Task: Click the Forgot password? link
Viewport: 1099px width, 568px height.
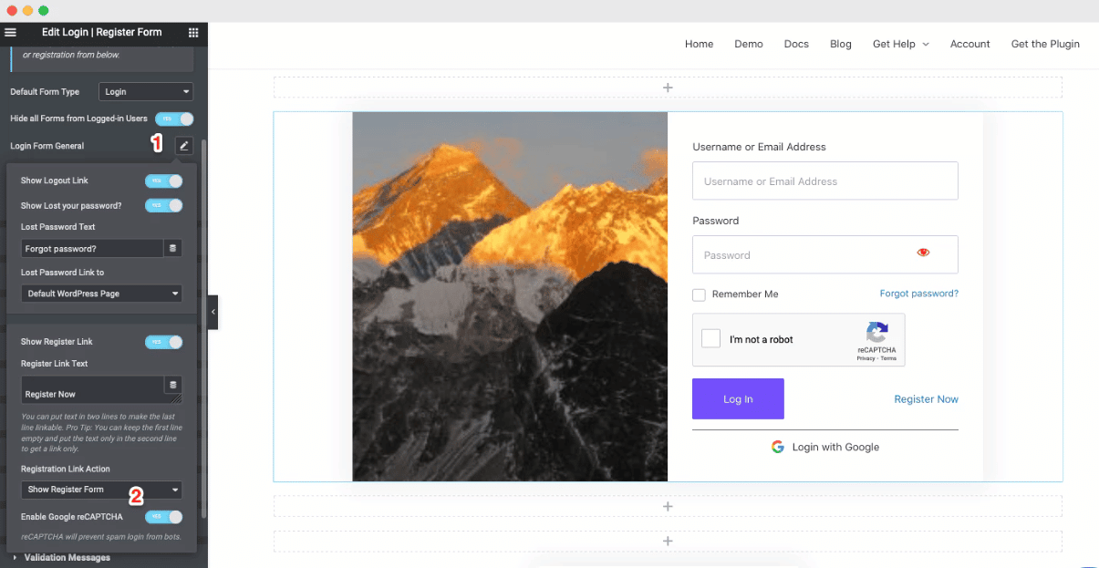Action: point(918,294)
